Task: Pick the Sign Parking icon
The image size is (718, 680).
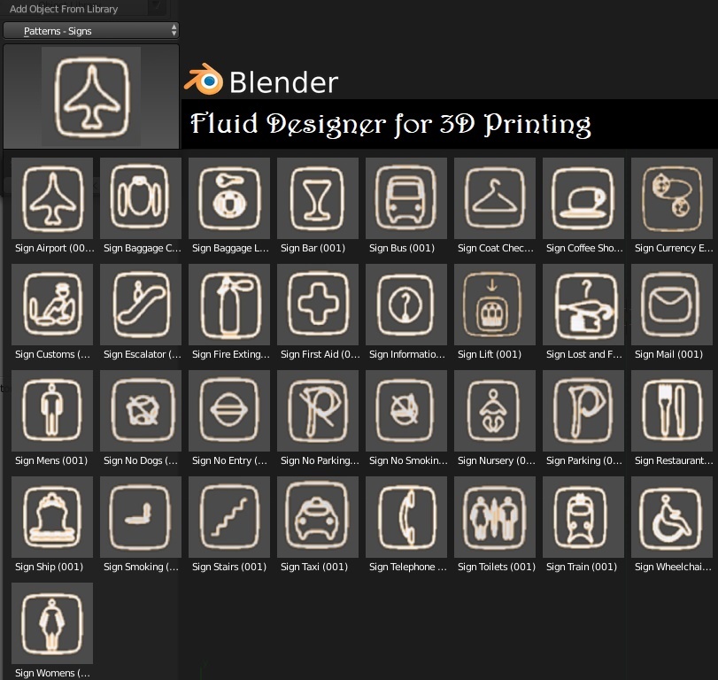Action: (583, 411)
